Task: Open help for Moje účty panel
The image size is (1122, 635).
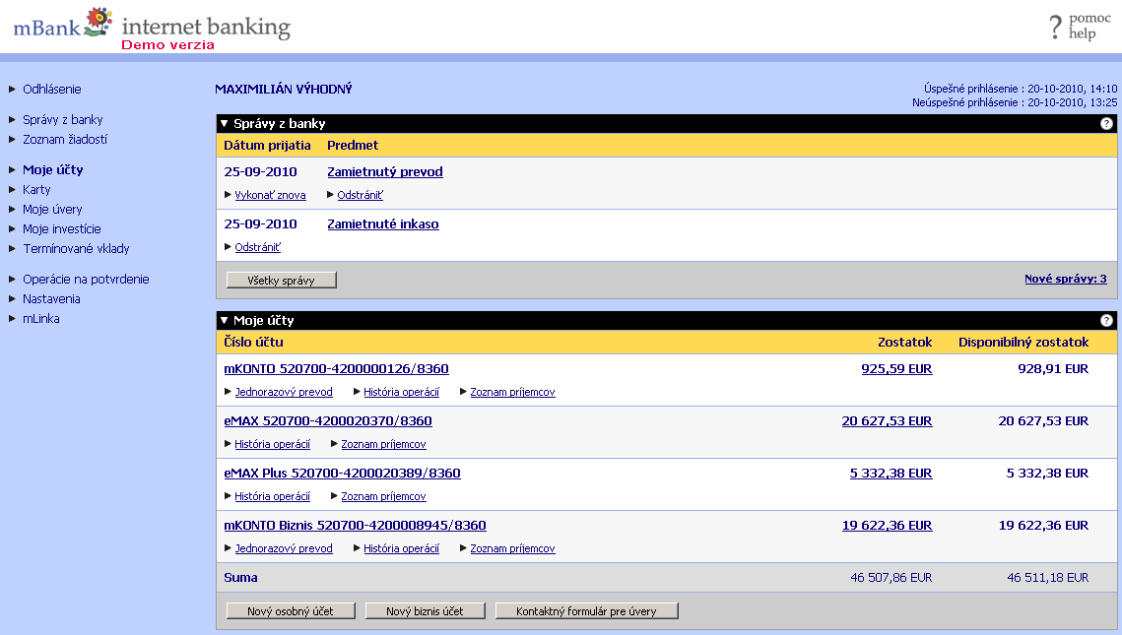Action: (1106, 320)
